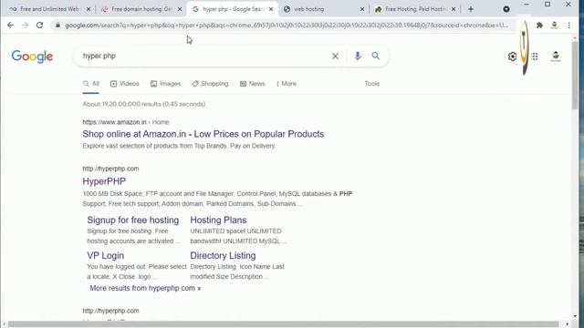Close the 'web hosting' tab
The height and width of the screenshot is (328, 584).
(x=362, y=9)
